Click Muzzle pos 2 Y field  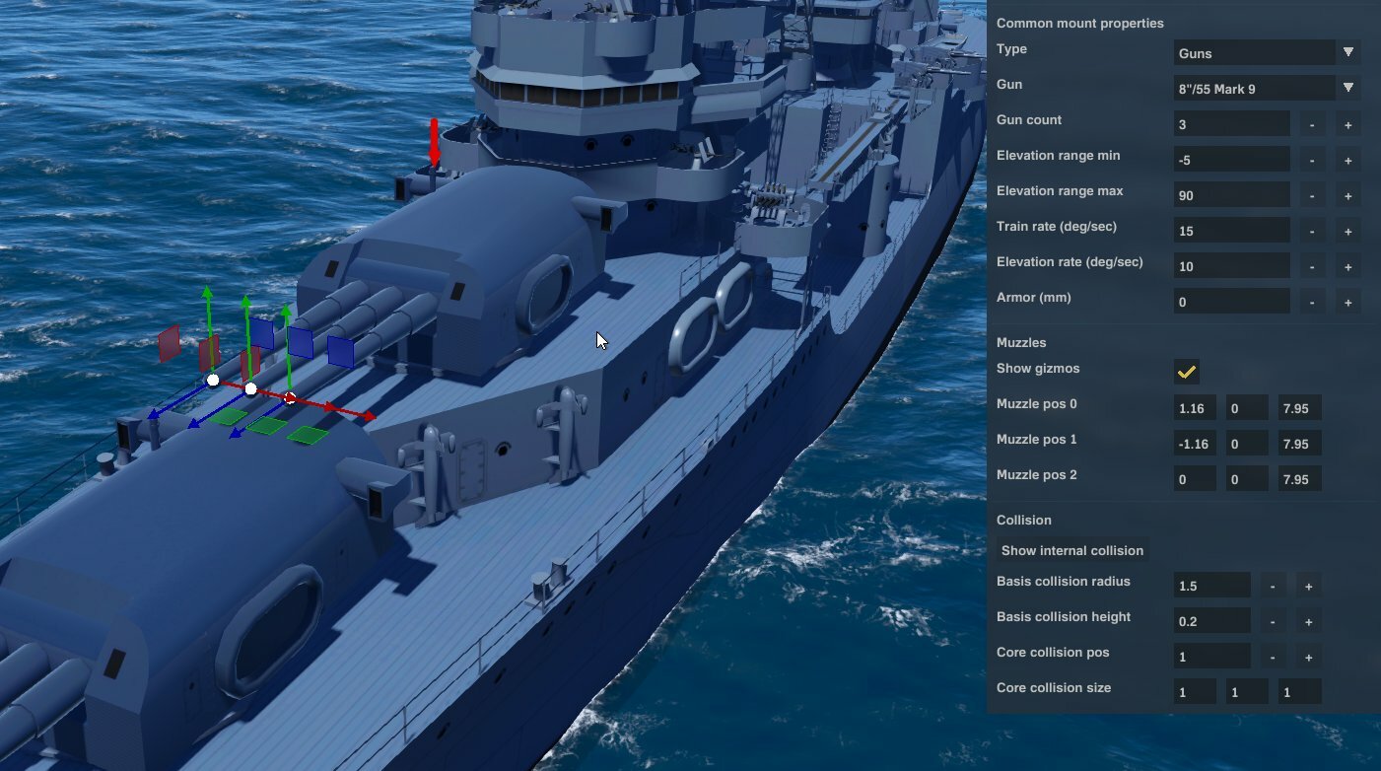click(x=1247, y=479)
